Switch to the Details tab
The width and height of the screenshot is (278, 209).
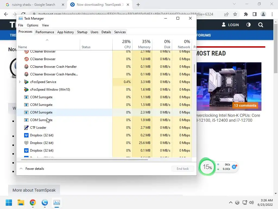[x=106, y=32]
